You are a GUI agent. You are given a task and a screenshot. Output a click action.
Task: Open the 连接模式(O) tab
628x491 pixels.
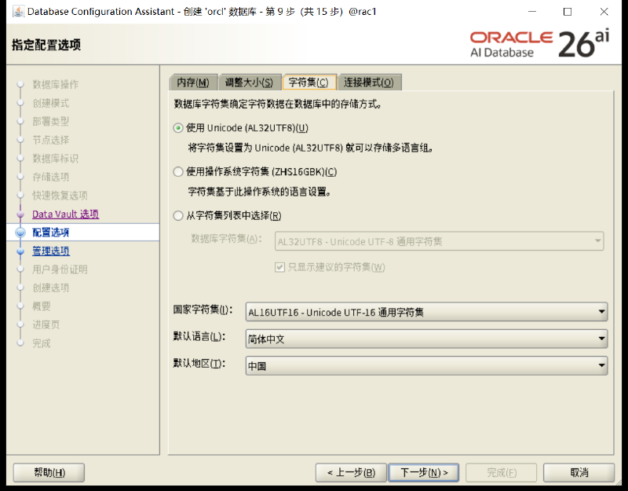(x=369, y=82)
